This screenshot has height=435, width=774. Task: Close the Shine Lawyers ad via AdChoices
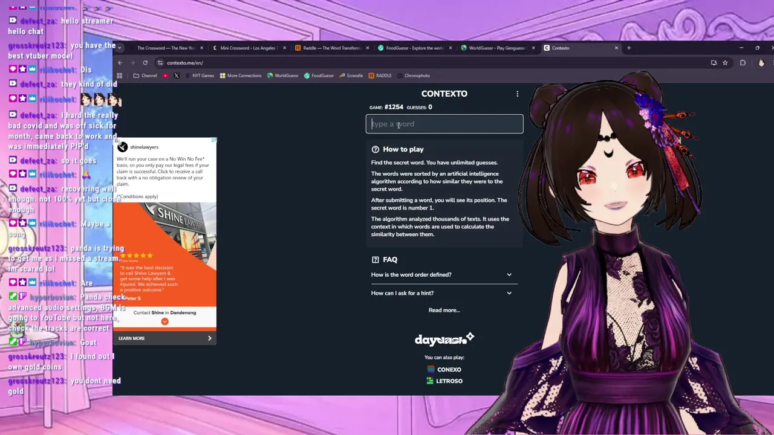tap(213, 140)
